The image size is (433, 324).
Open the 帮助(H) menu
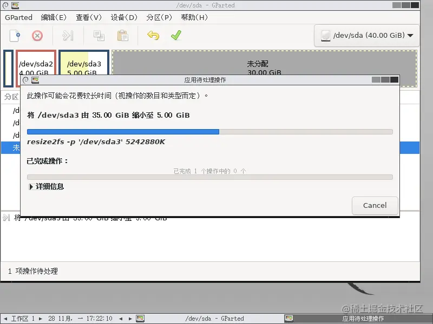(x=194, y=17)
